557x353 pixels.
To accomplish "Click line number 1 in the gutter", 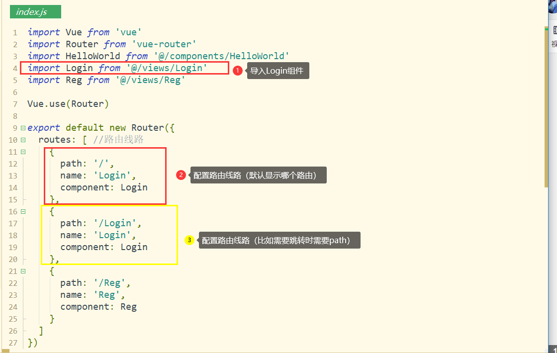I will (x=15, y=33).
